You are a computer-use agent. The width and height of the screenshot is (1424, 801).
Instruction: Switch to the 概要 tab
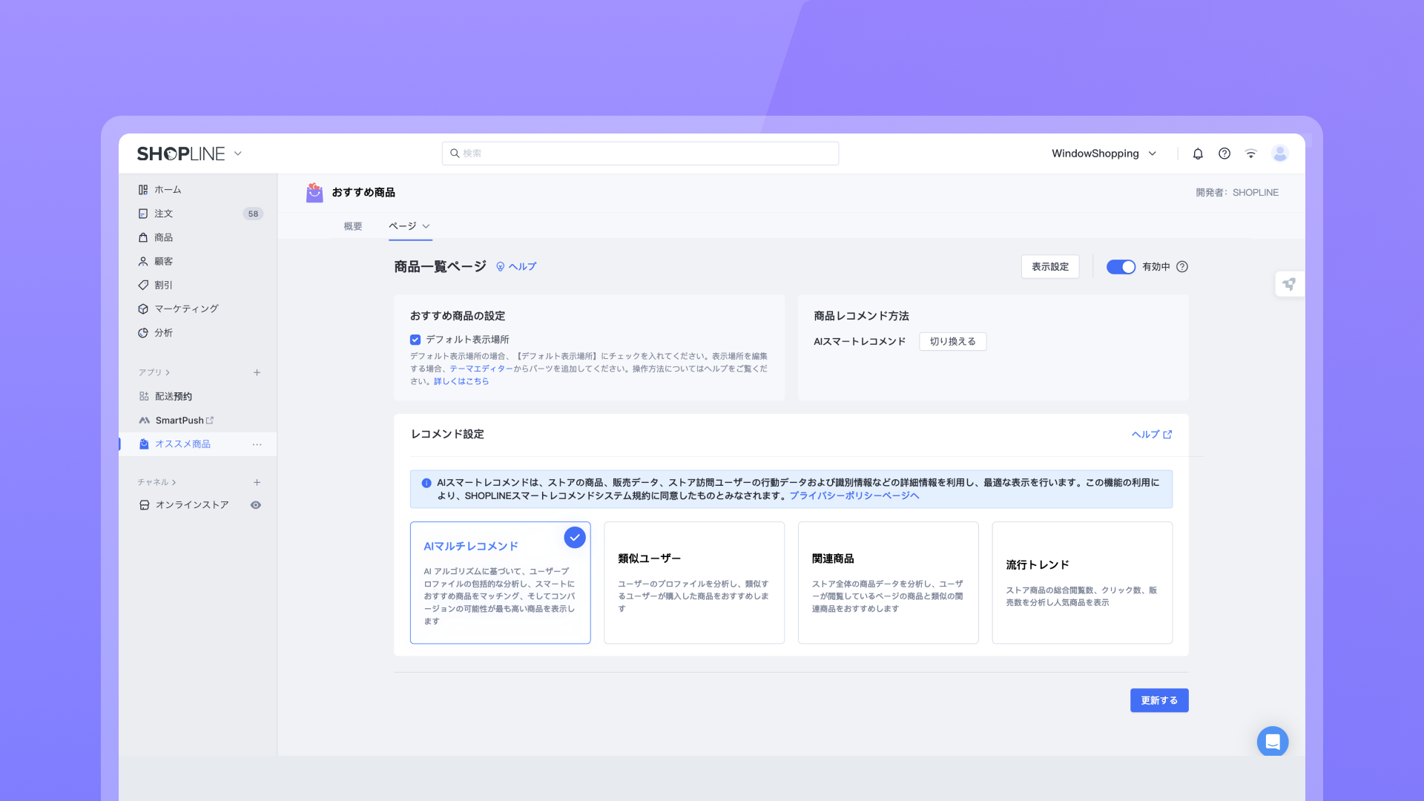coord(353,226)
